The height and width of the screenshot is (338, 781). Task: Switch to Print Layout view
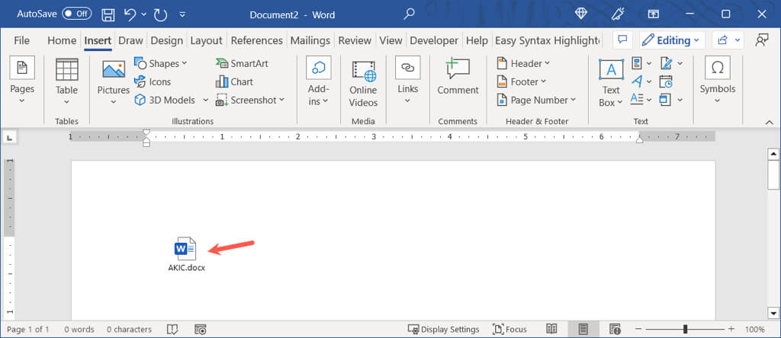pyautogui.click(x=583, y=329)
